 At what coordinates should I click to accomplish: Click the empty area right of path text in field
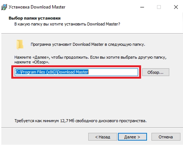pos(113,72)
